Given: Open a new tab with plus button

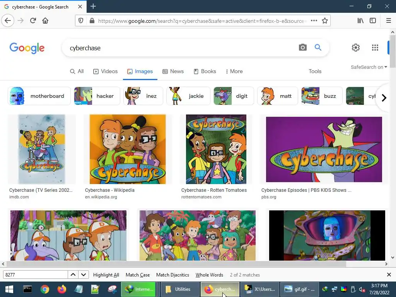Looking at the screenshot, I should (93, 6).
